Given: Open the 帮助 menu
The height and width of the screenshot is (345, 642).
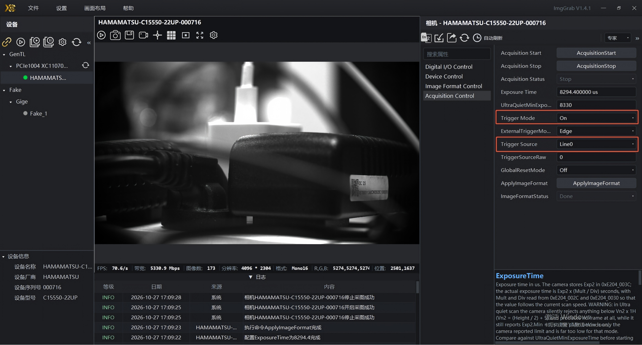Looking at the screenshot, I should coord(128,8).
